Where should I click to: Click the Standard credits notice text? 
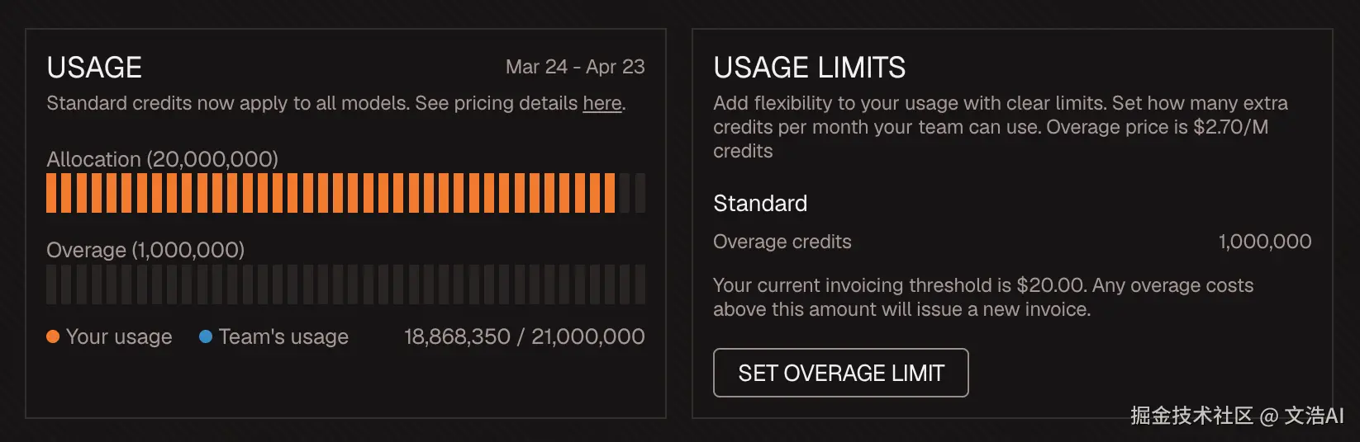click(x=314, y=103)
